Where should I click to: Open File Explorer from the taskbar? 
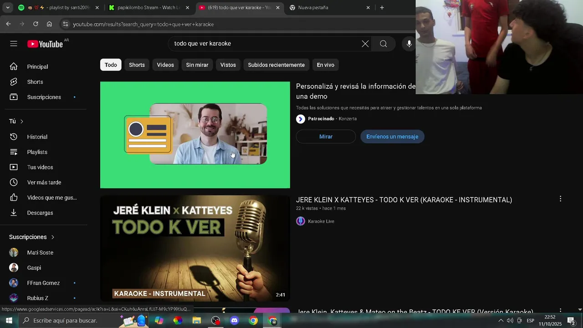pos(196,321)
